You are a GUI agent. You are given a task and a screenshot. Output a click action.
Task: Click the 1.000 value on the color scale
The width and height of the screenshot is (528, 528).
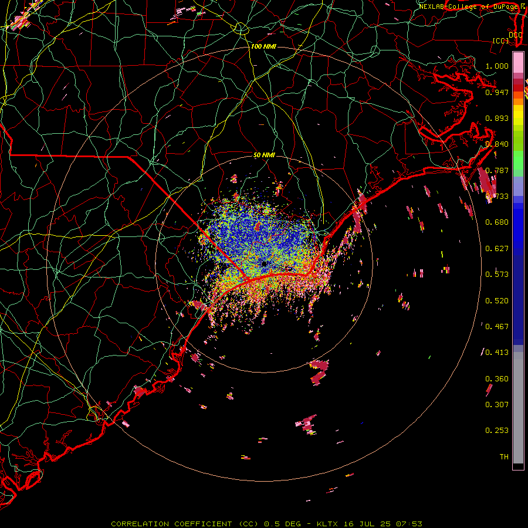coord(497,66)
